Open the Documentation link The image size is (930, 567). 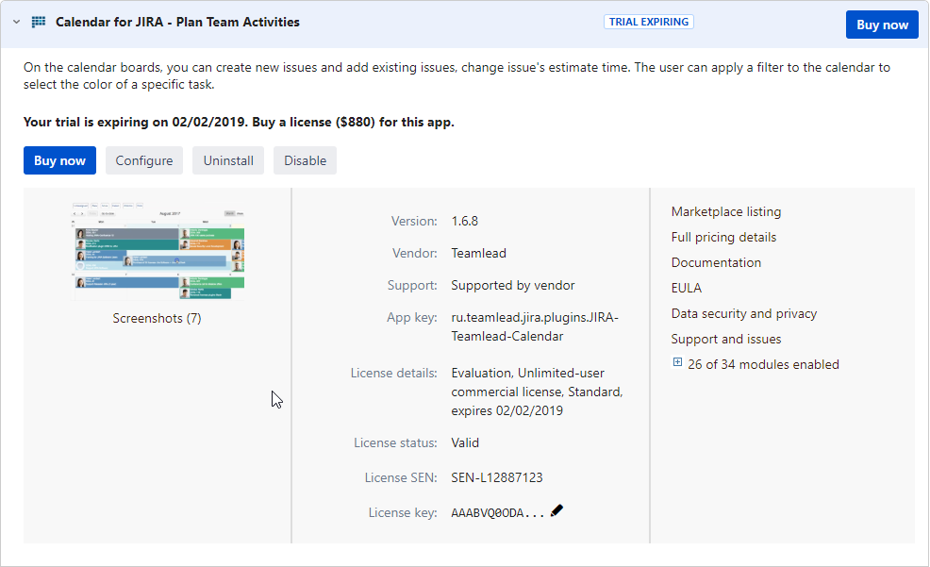point(716,262)
